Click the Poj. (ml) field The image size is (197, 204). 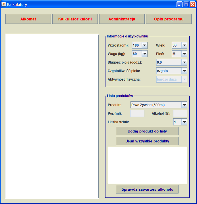(x=137, y=113)
